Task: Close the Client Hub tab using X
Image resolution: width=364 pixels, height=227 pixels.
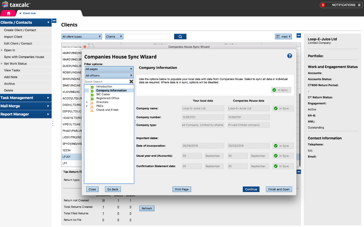Action: click(x=20, y=13)
